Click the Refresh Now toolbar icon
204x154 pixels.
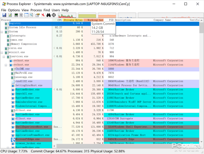pyautogui.click(x=10, y=15)
